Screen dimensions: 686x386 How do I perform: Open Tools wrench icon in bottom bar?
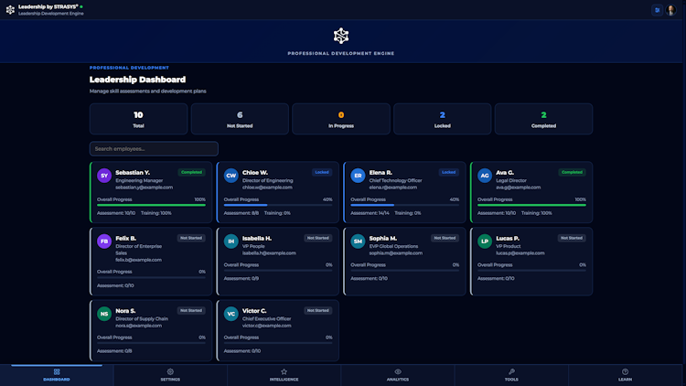511,371
